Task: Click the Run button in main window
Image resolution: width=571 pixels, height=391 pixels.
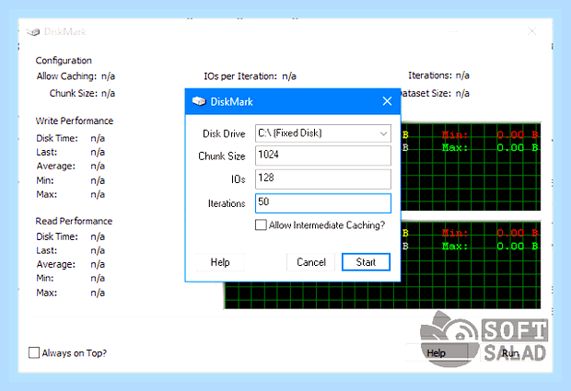Action: click(510, 352)
